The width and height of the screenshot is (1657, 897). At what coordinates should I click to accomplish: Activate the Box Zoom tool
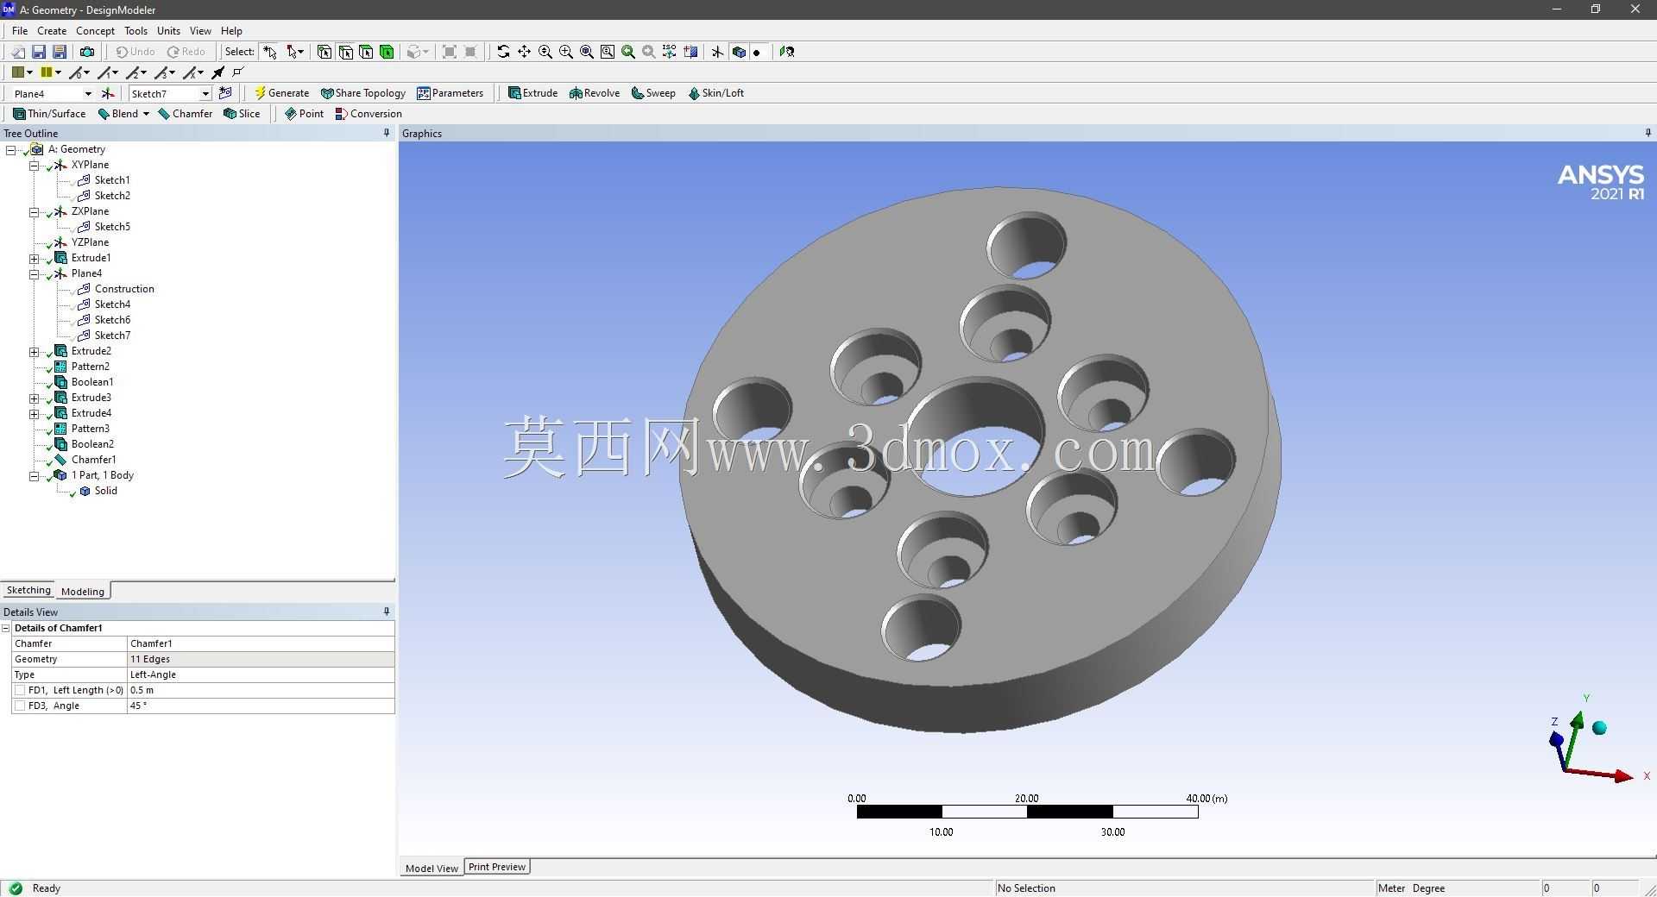[565, 52]
